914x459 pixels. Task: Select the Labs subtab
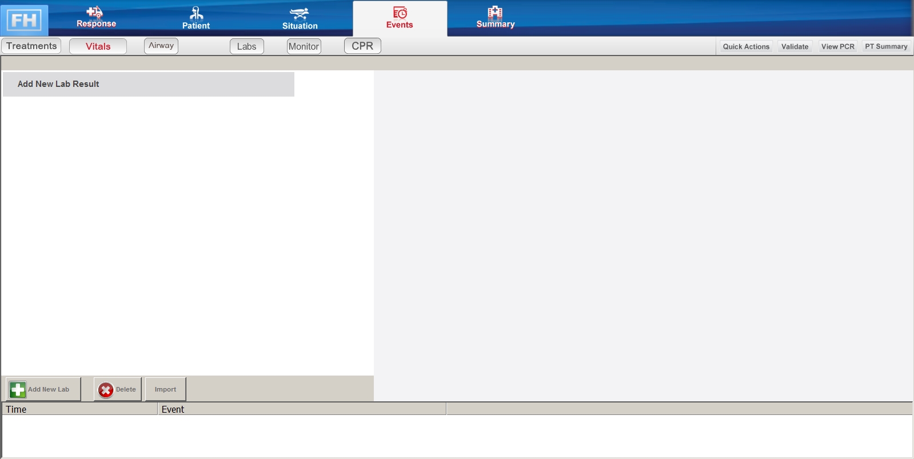(246, 46)
